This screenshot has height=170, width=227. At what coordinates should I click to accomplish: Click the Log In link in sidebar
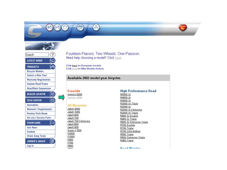[x=30, y=146]
